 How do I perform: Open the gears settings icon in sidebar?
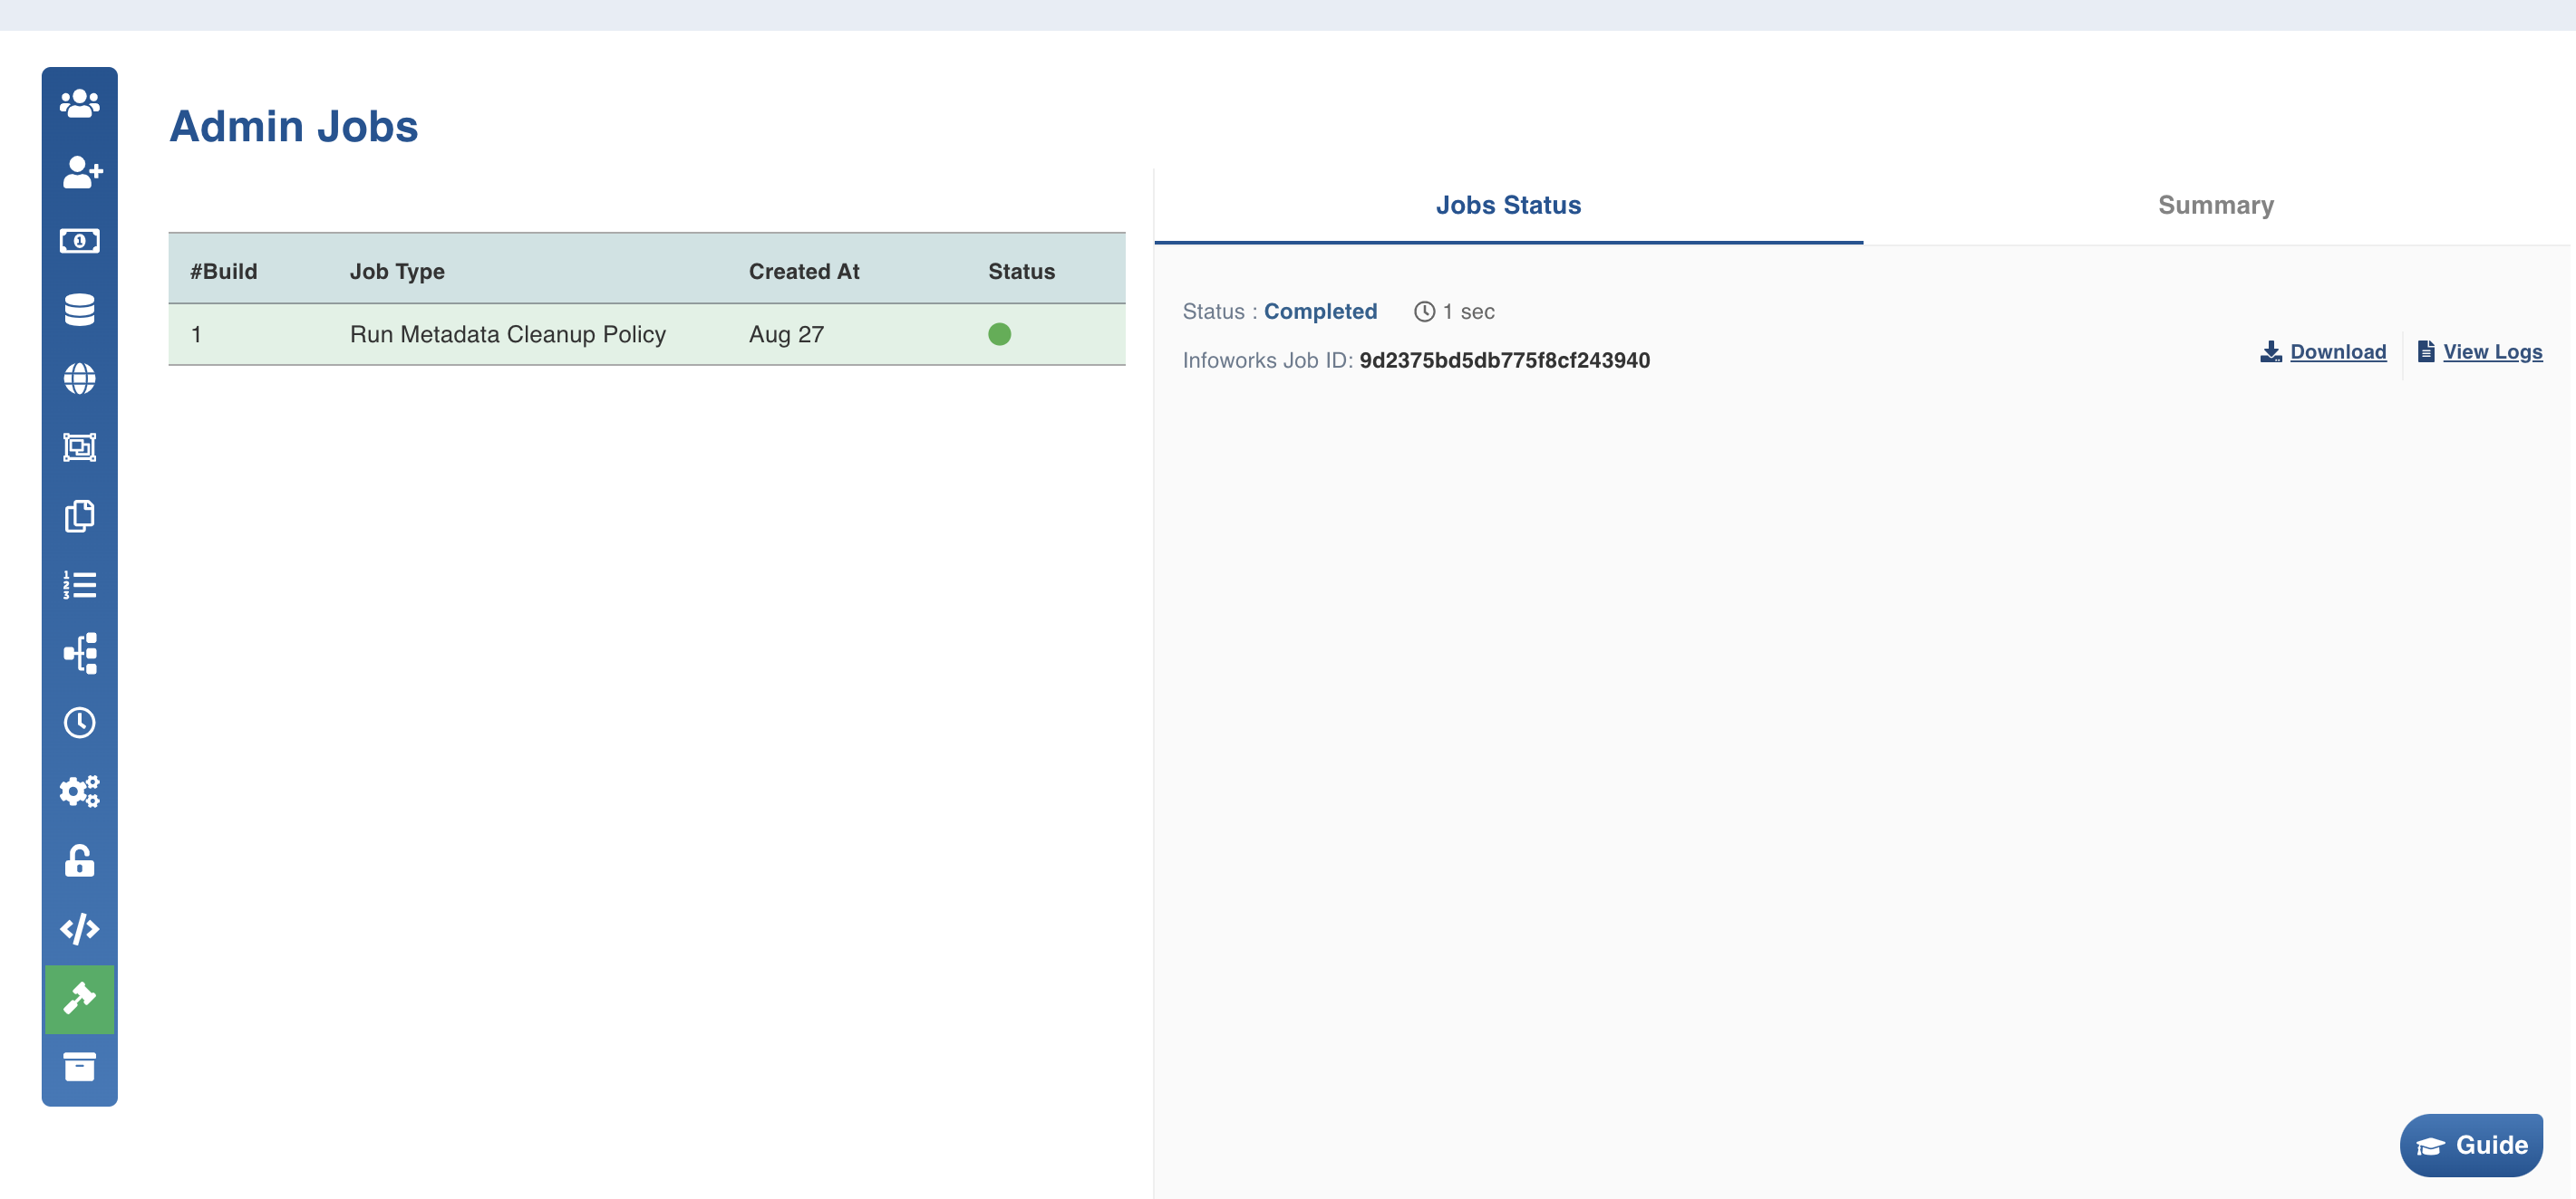coord(79,791)
